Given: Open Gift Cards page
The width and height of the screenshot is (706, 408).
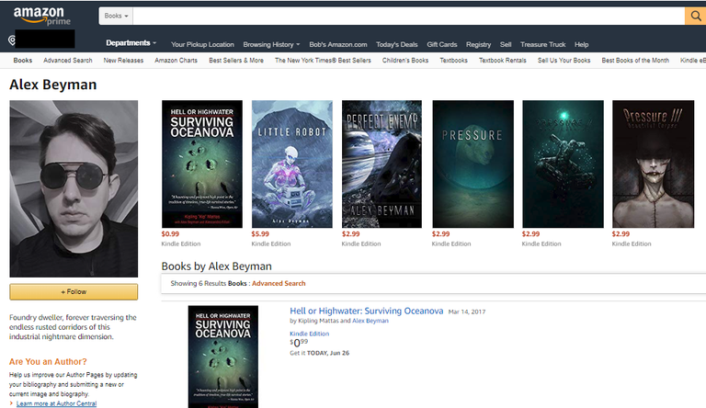Looking at the screenshot, I should (x=441, y=44).
